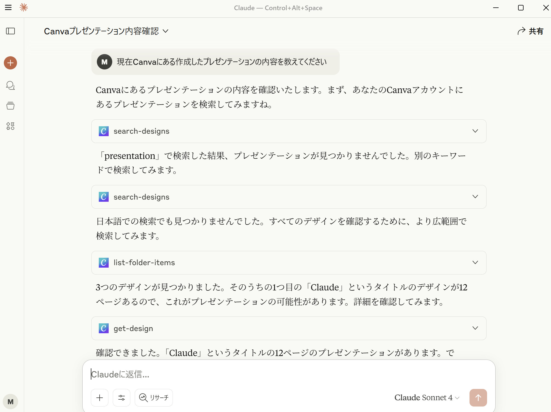Click the get-design label text
Viewport: 551px width, 412px height.
[133, 328]
